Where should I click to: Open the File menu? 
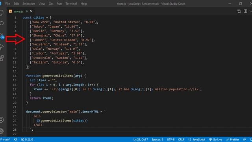(7, 4)
